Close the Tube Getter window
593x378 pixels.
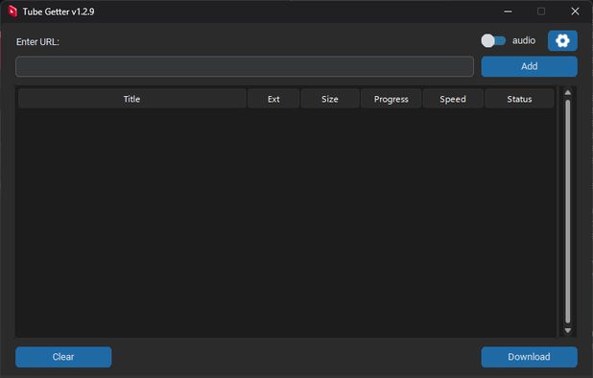click(x=575, y=12)
